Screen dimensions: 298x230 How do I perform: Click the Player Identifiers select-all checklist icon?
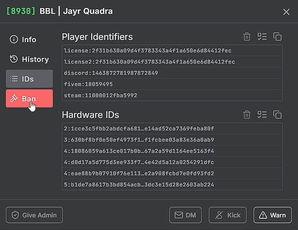tap(262, 37)
